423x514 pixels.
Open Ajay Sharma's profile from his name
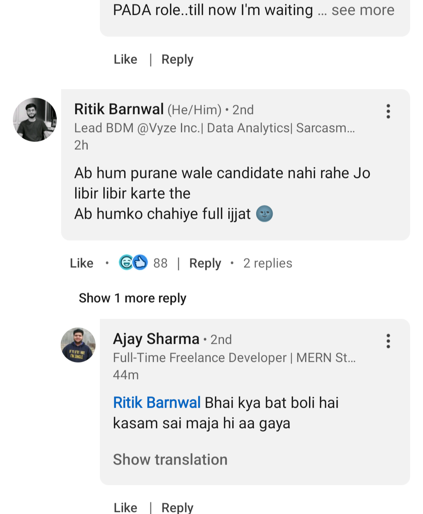156,339
